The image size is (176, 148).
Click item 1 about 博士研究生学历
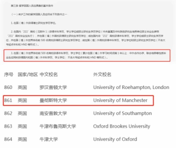pos(33,23)
